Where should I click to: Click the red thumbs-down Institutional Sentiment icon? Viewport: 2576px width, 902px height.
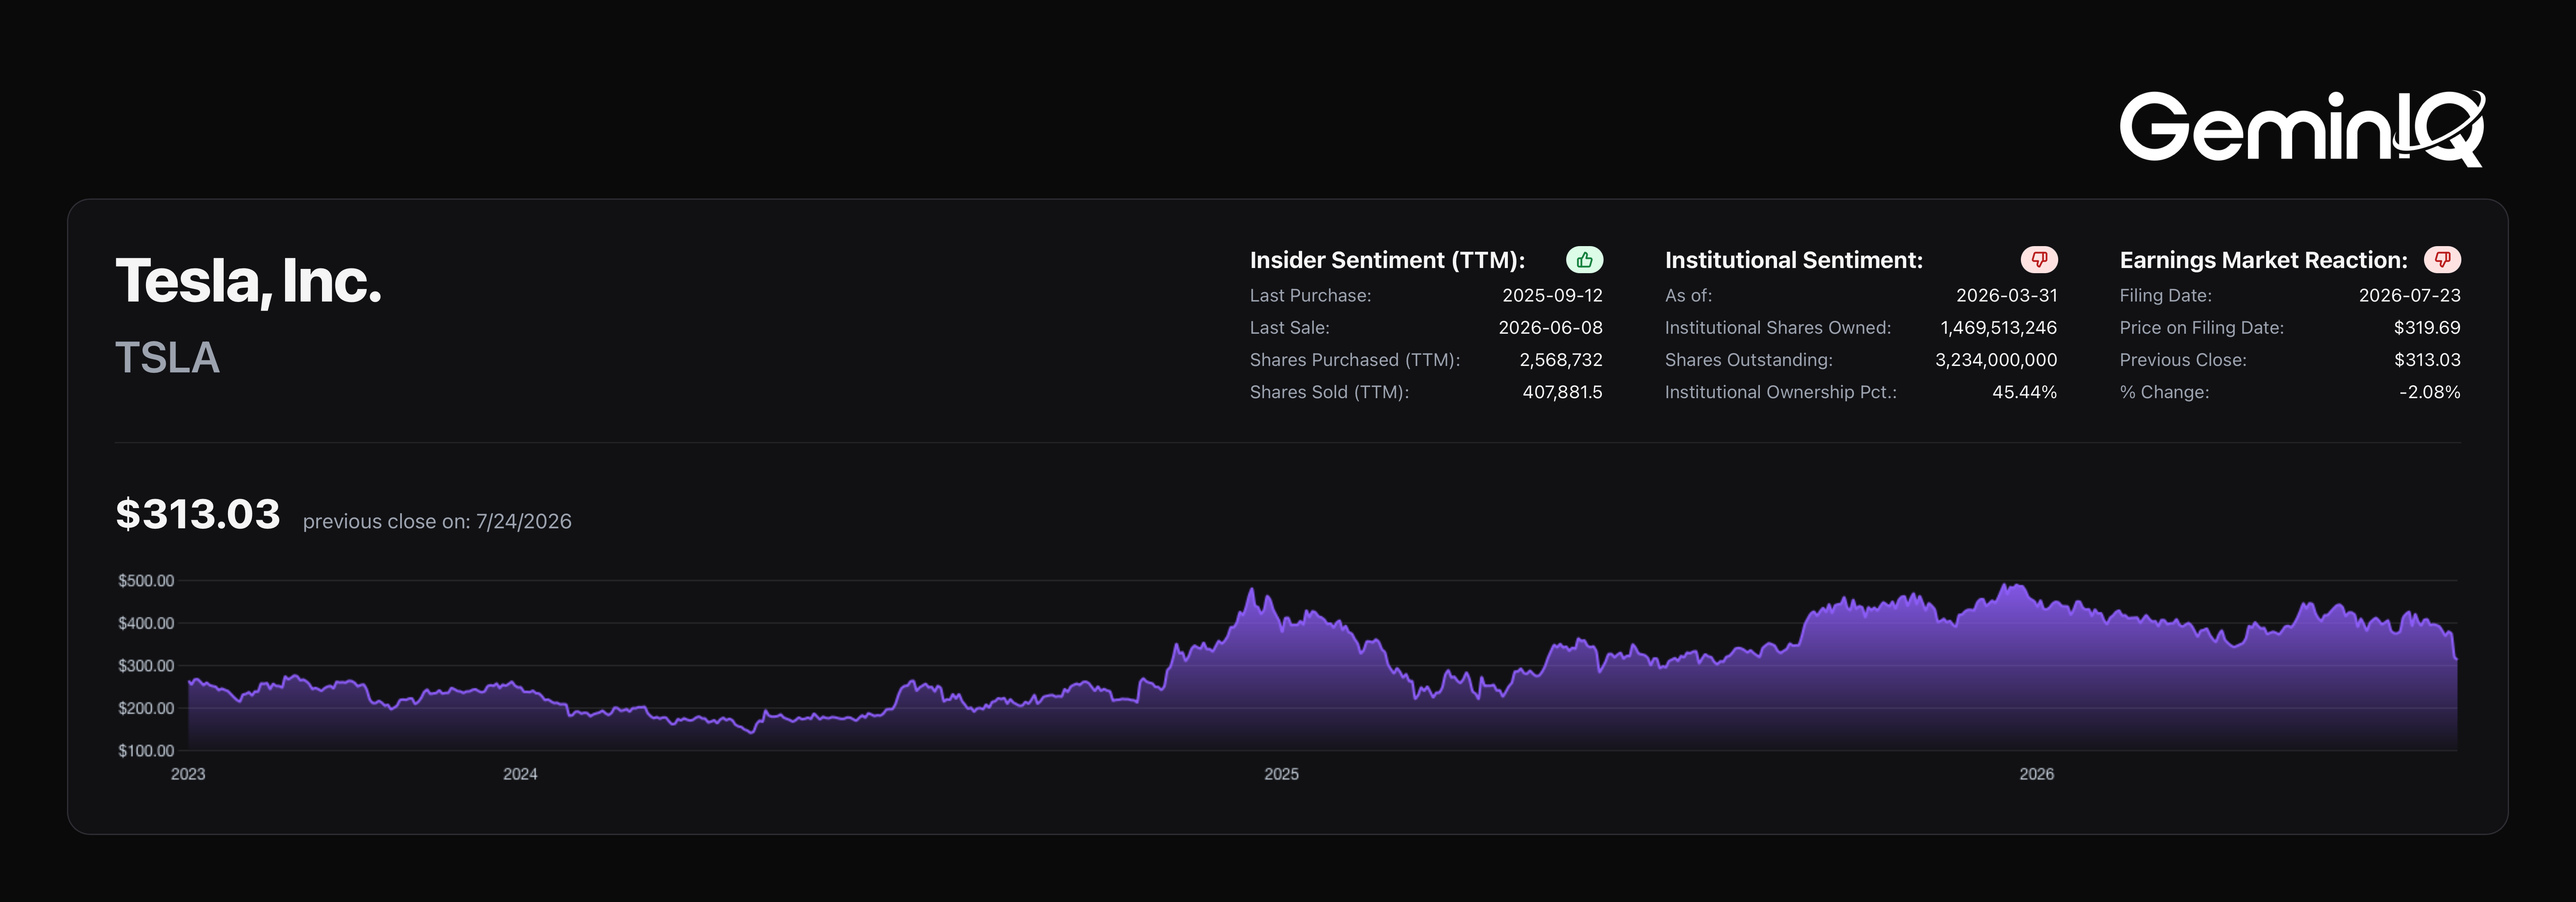[x=2039, y=260]
